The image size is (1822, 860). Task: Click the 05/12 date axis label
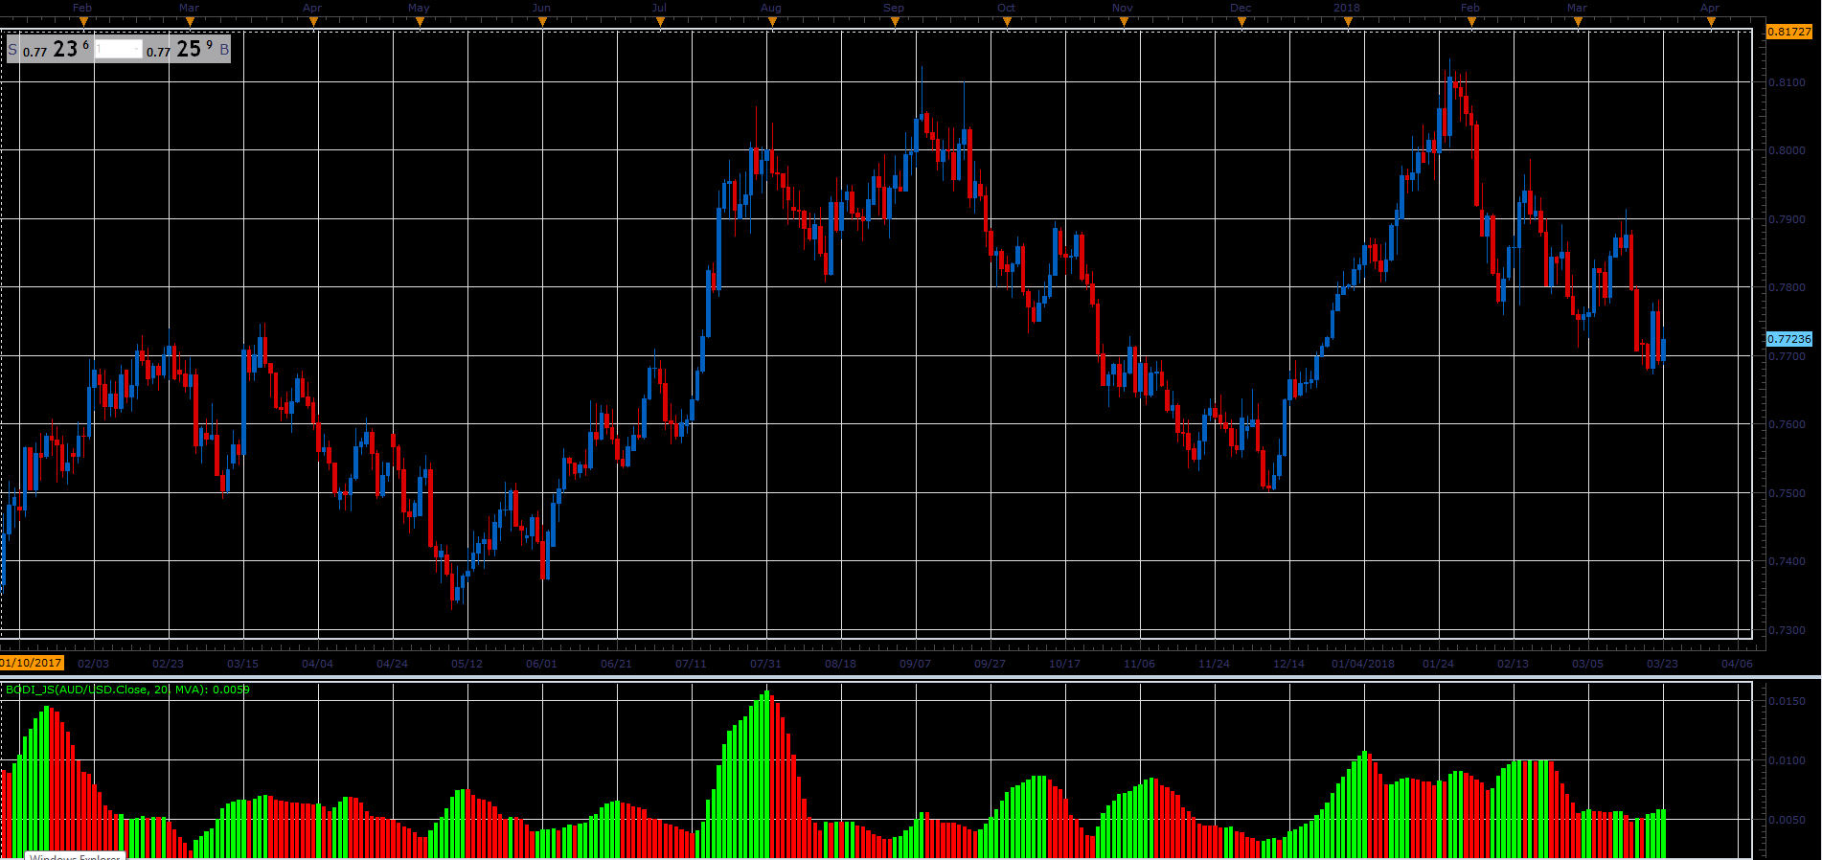coord(467,664)
